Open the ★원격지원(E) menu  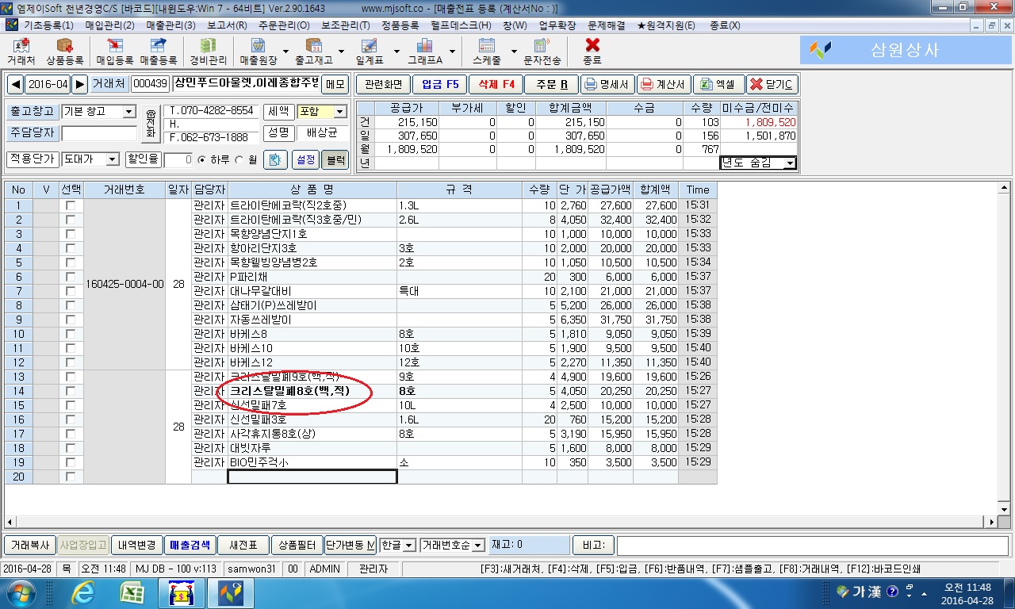[x=665, y=25]
